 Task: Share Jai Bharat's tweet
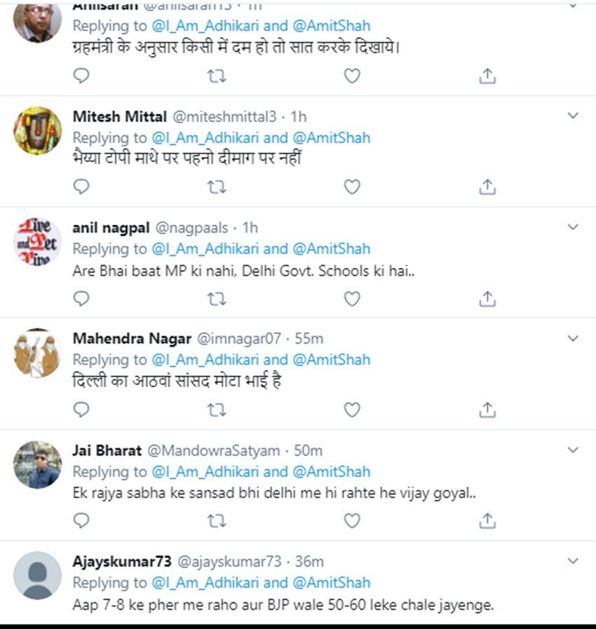[487, 521]
